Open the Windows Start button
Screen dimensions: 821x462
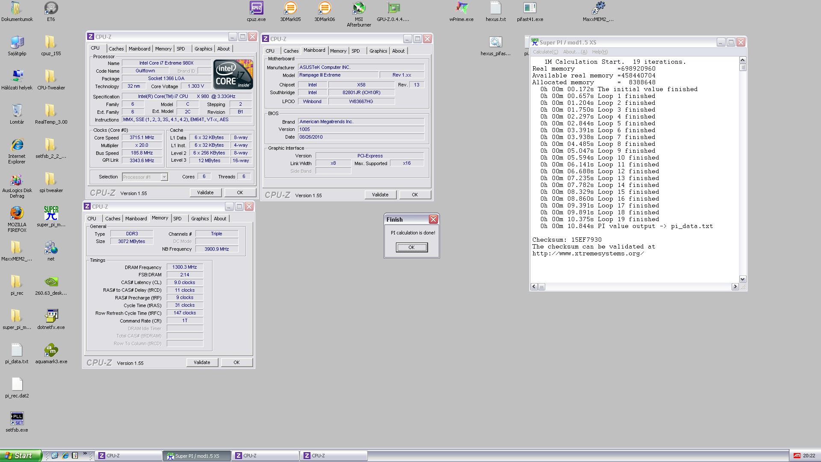(x=21, y=456)
